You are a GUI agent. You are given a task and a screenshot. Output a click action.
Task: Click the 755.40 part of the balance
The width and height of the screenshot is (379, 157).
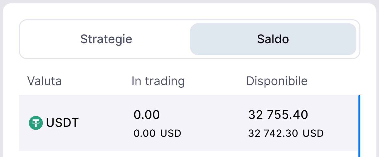coord(288,115)
